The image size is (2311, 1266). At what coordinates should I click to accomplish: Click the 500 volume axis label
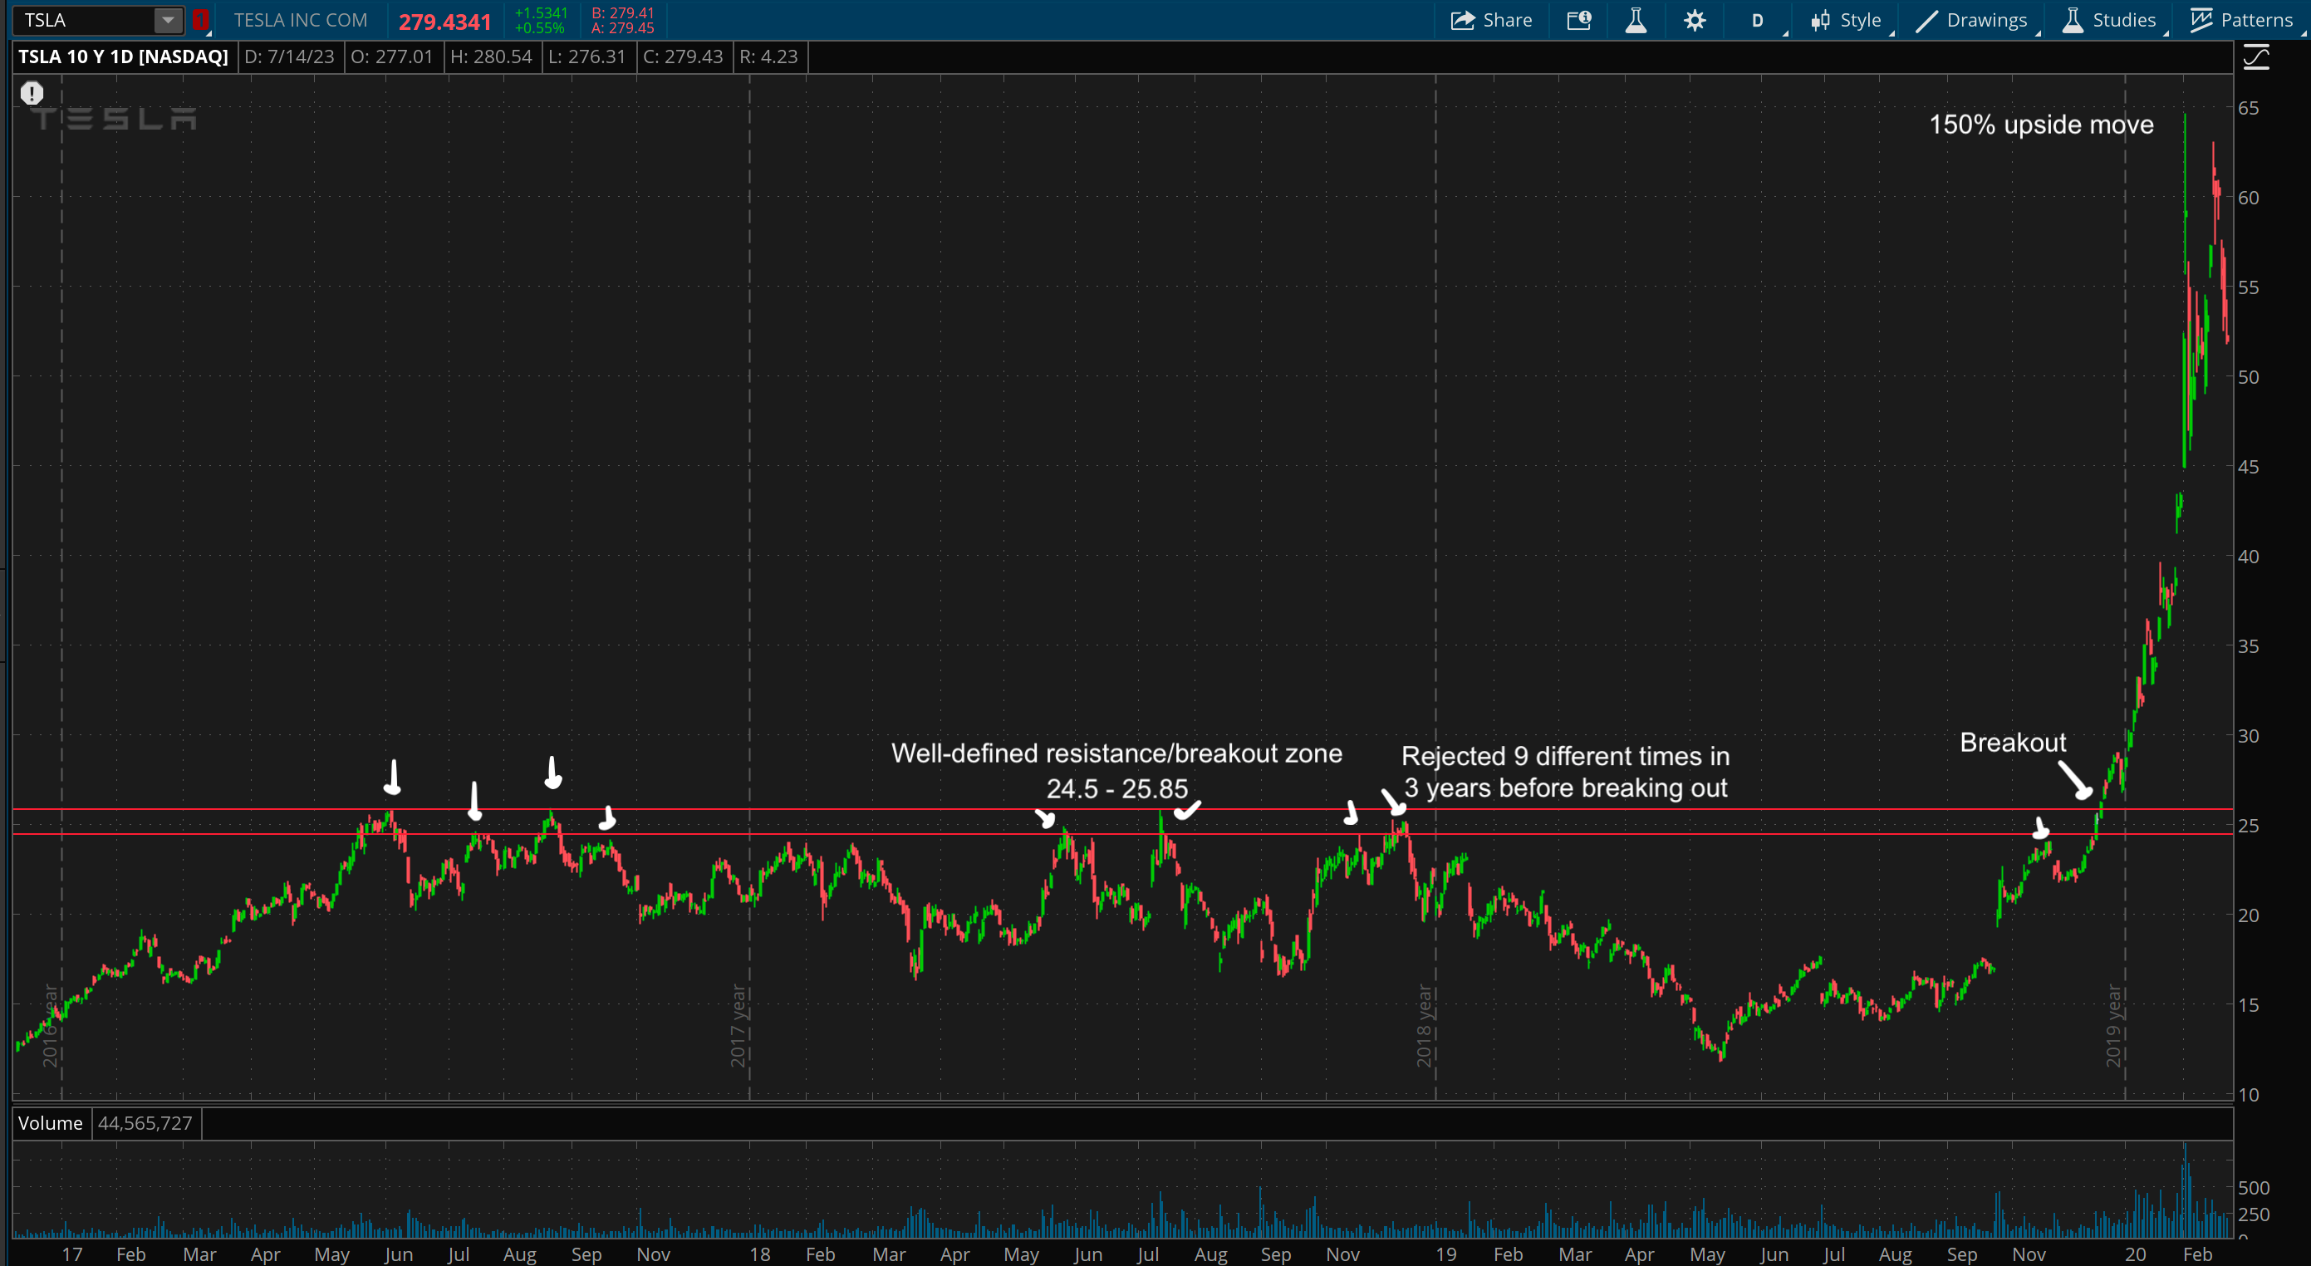tap(2254, 1188)
